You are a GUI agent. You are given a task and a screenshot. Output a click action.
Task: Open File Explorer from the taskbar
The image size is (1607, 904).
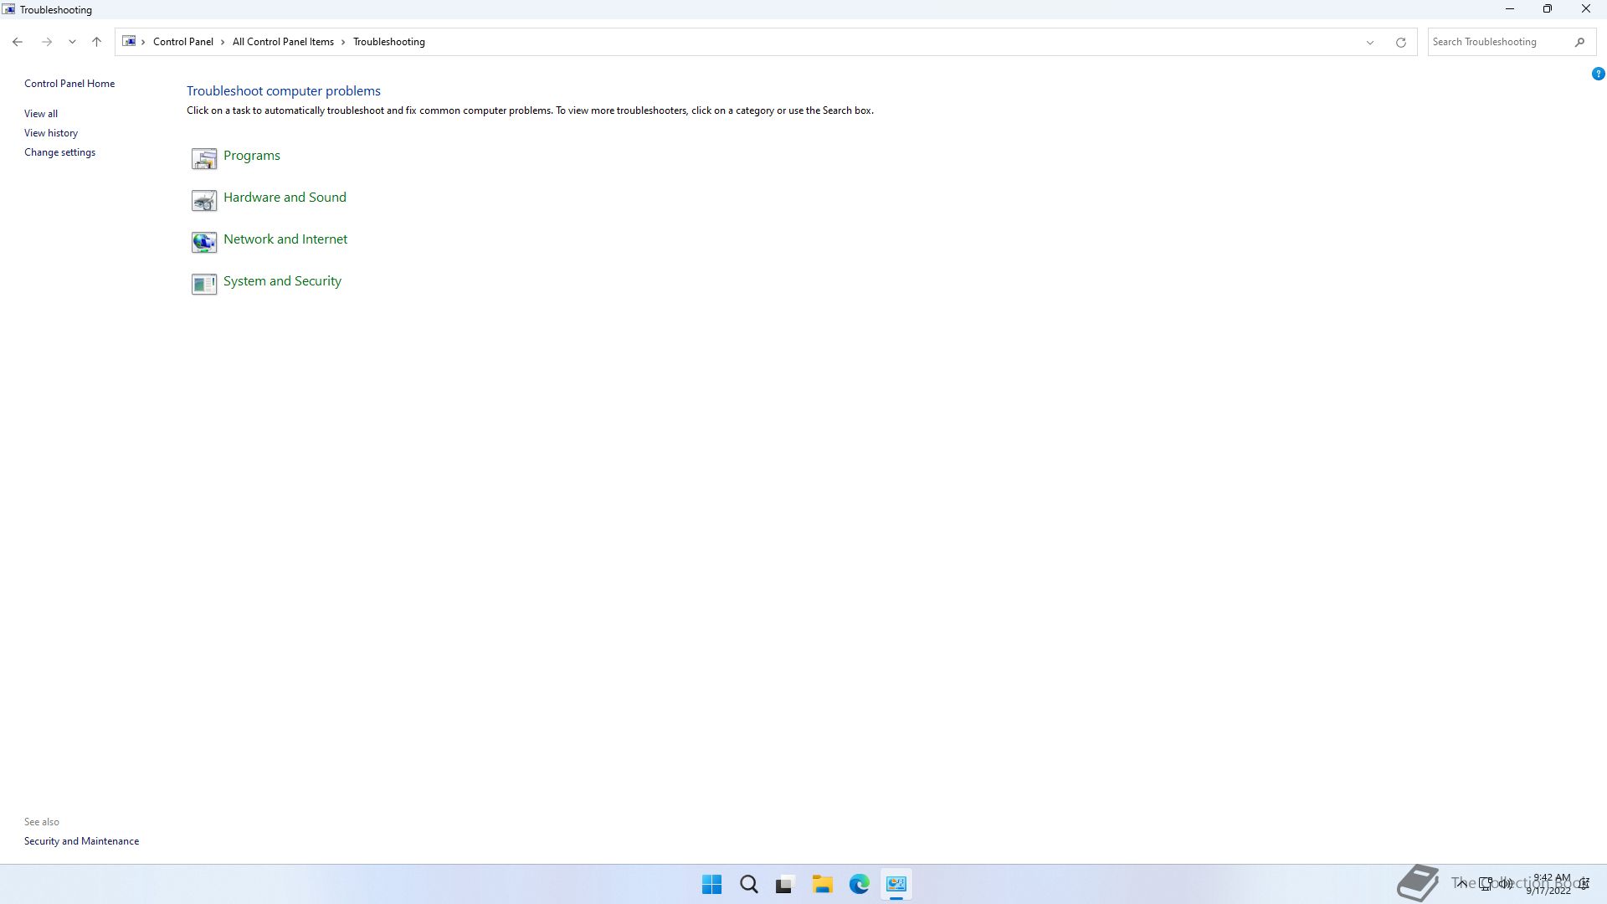point(822,884)
